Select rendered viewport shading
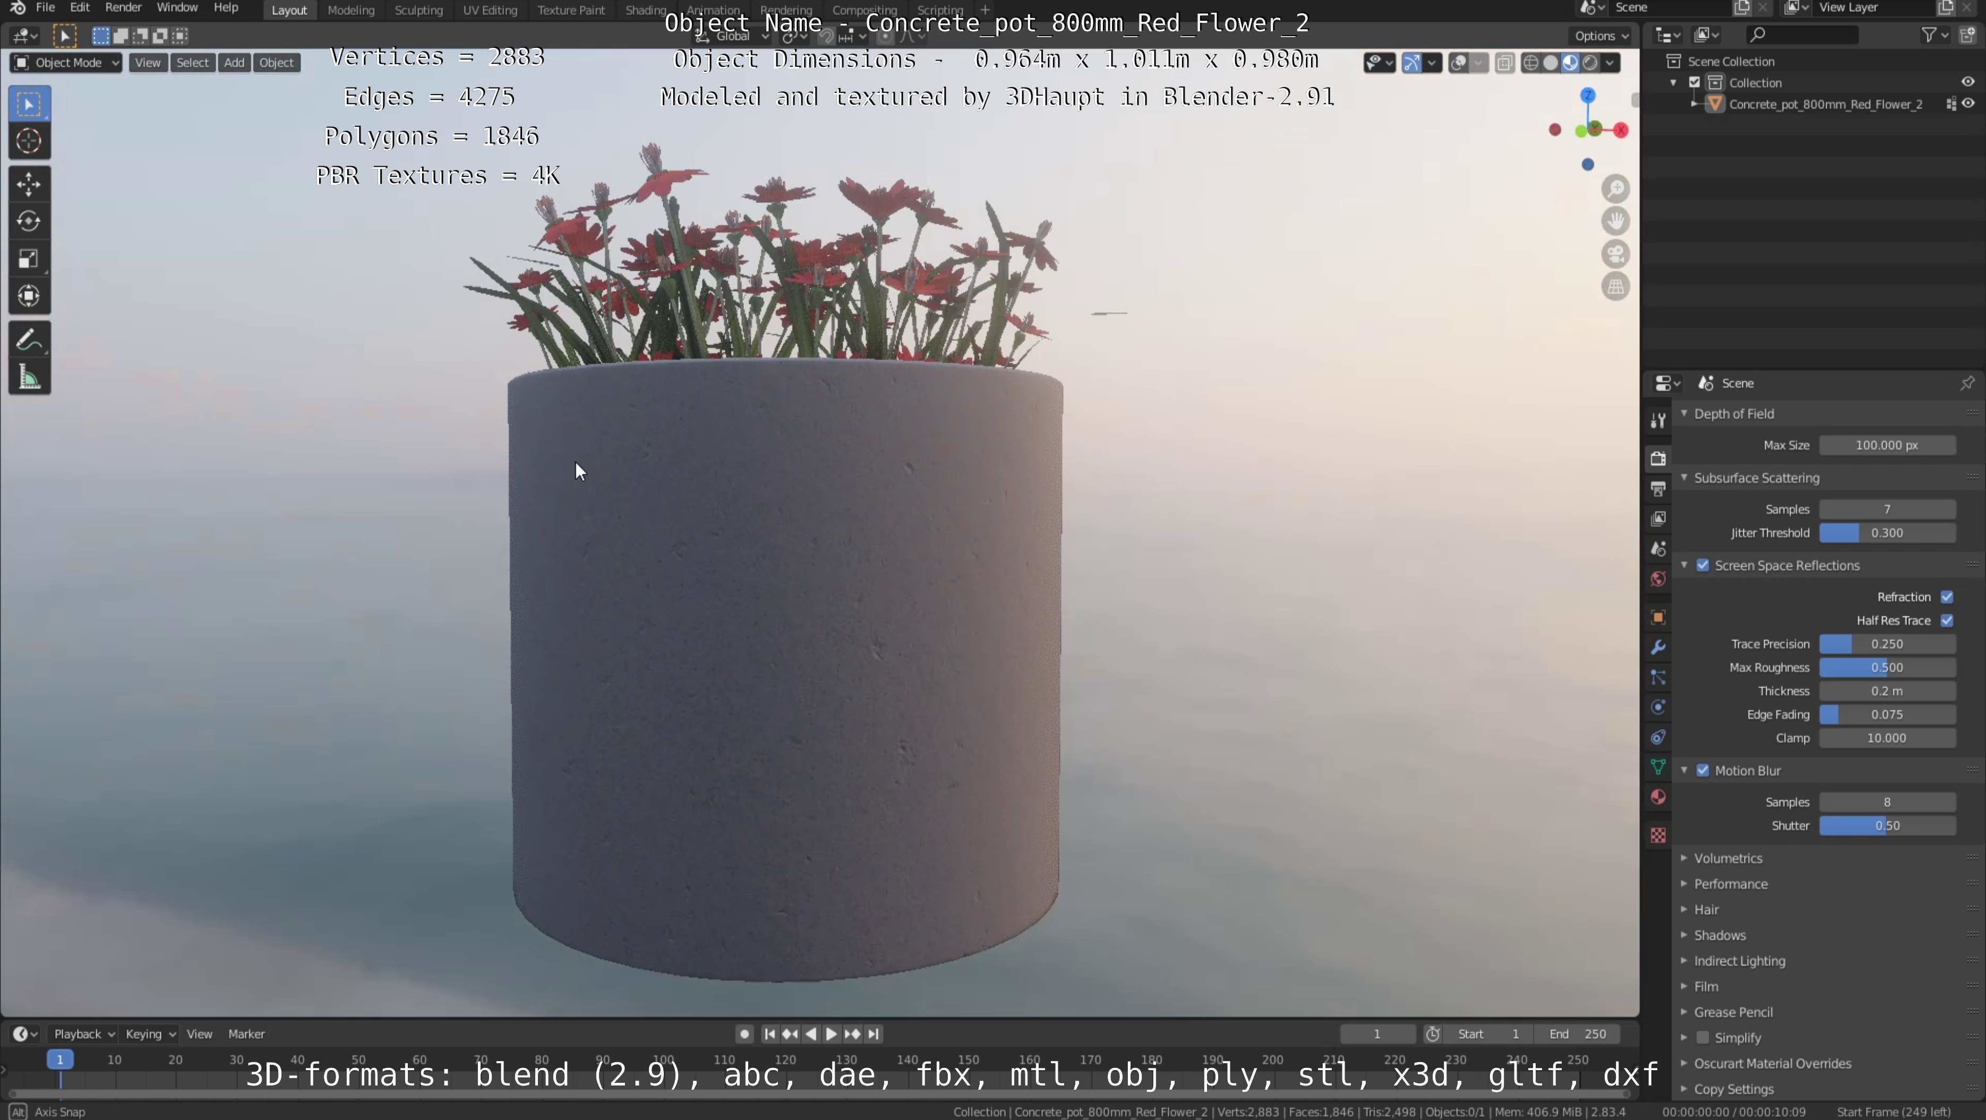 [1590, 63]
